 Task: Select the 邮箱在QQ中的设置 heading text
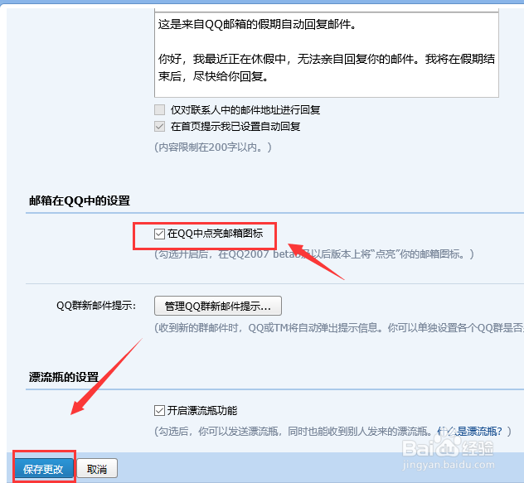pos(80,200)
